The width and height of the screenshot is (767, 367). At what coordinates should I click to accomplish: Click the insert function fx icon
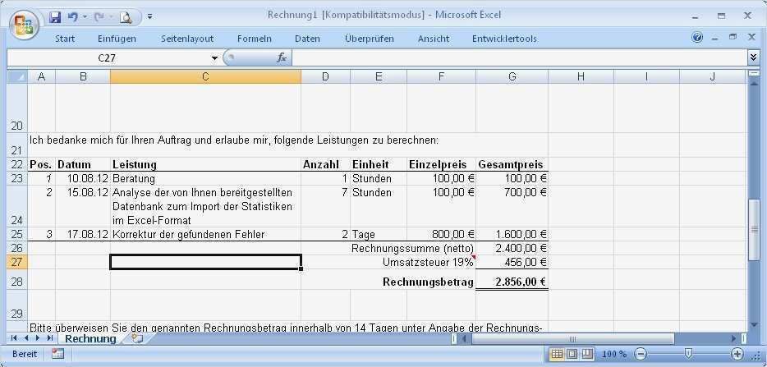282,58
